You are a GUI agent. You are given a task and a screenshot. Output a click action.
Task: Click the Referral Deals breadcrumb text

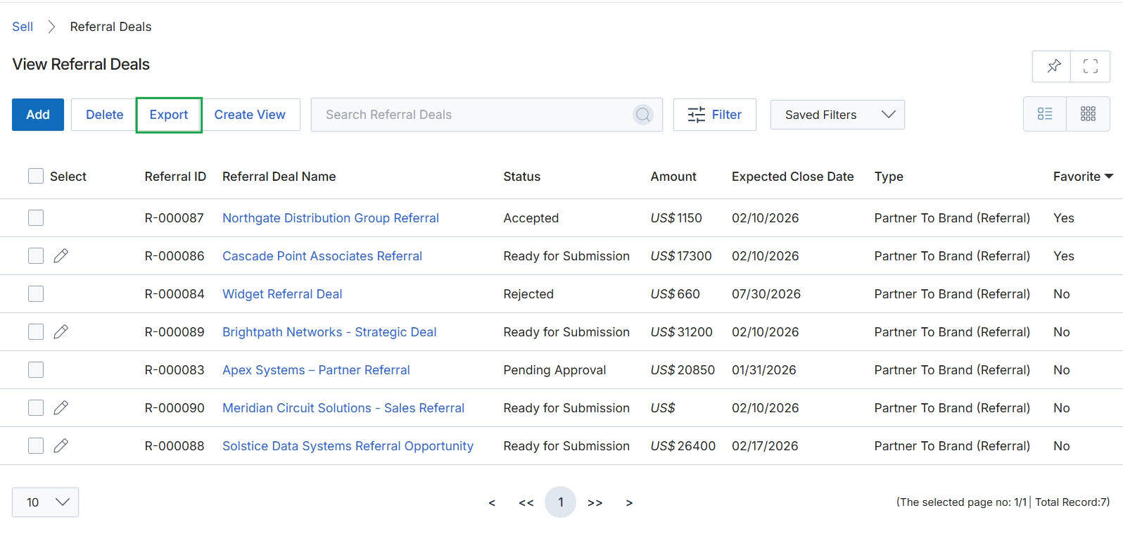(x=110, y=27)
